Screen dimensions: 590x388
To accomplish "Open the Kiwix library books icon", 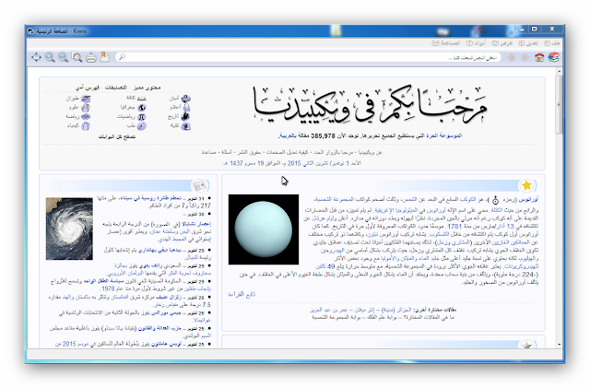I will point(553,57).
